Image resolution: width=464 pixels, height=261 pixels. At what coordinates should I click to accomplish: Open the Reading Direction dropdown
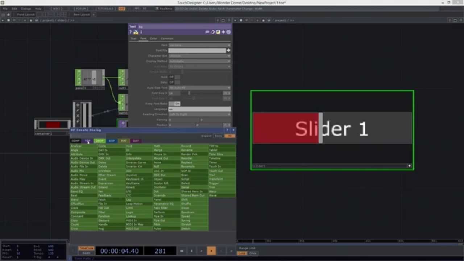coord(199,114)
